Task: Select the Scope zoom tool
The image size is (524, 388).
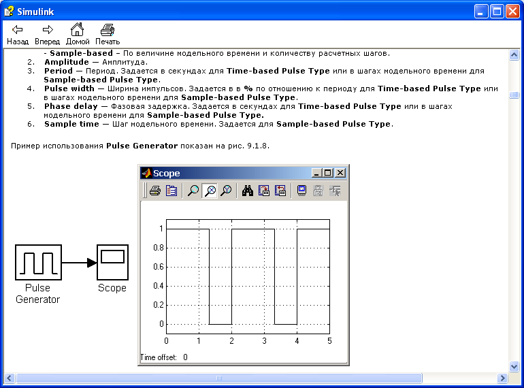Action: [193, 191]
